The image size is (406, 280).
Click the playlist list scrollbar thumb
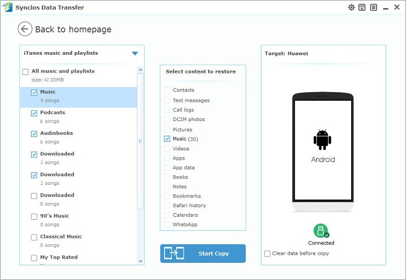pos(141,141)
